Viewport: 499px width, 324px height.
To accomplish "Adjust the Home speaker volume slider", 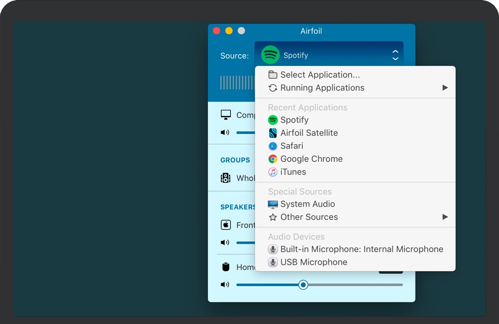I will (303, 285).
